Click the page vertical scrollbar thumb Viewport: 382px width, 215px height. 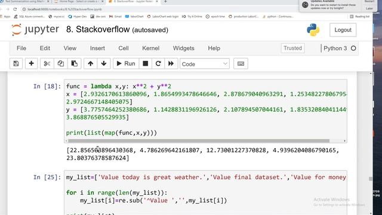(371, 179)
